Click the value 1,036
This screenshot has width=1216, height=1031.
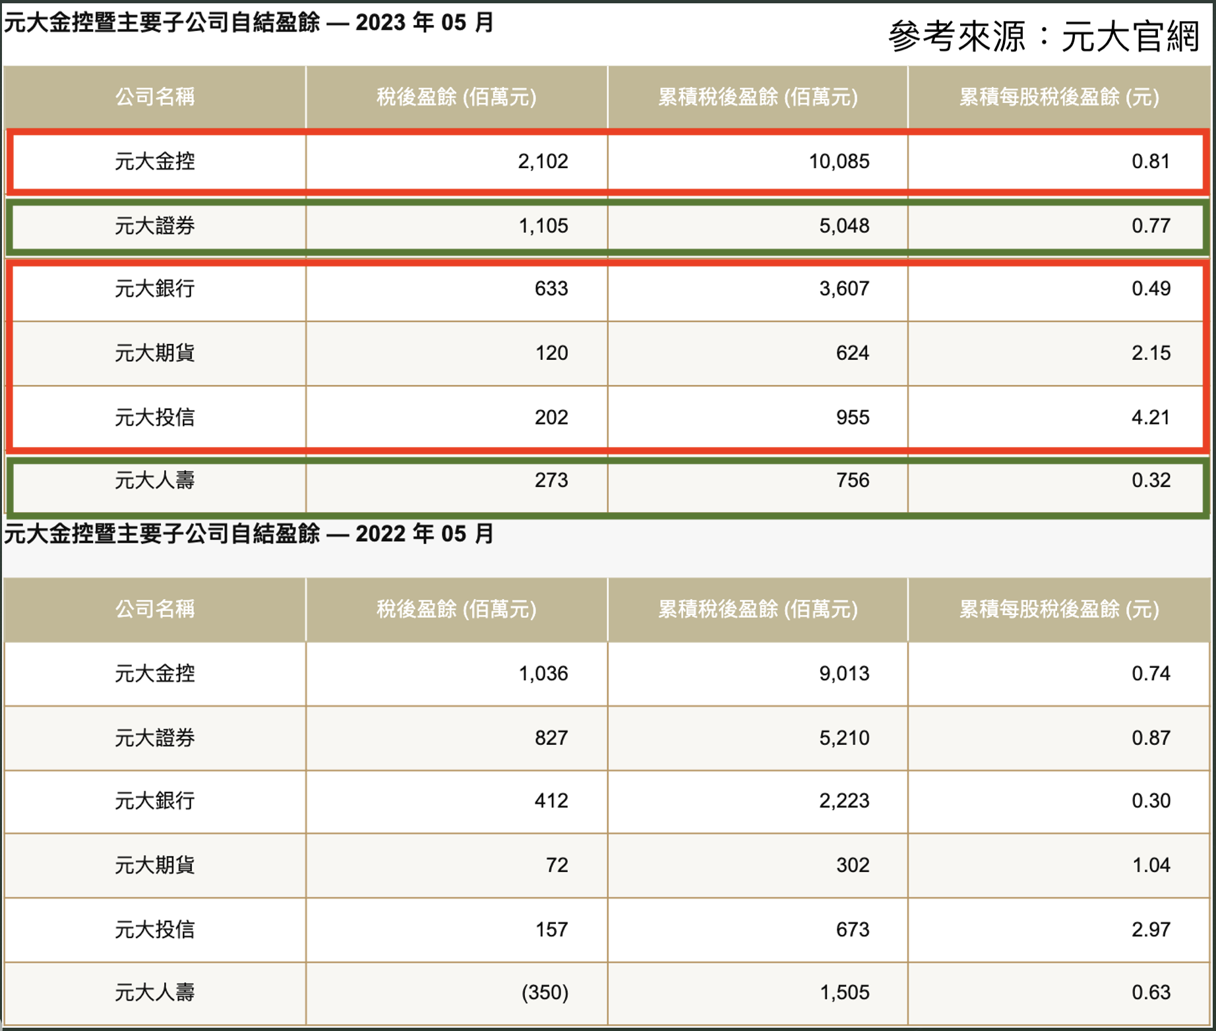tap(543, 674)
